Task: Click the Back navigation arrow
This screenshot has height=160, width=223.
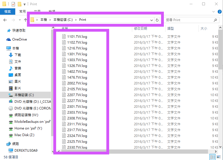Action: (5, 20)
